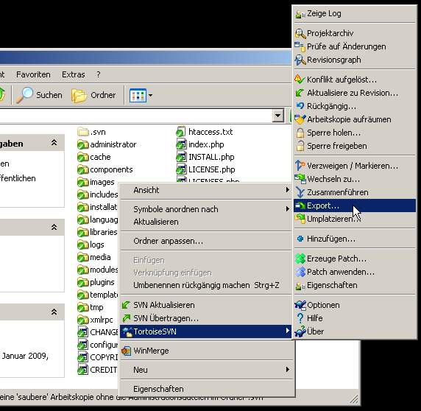
Task: Collapse the top task pane section chevron
Action: (54, 143)
